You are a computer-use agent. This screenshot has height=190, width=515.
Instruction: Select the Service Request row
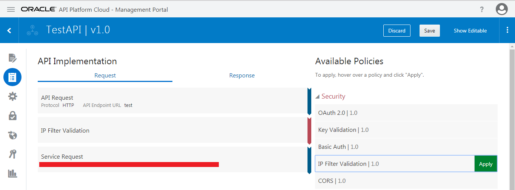click(173, 159)
